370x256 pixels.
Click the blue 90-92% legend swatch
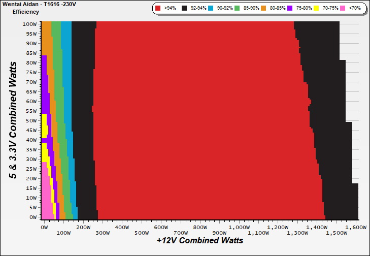tap(212, 9)
